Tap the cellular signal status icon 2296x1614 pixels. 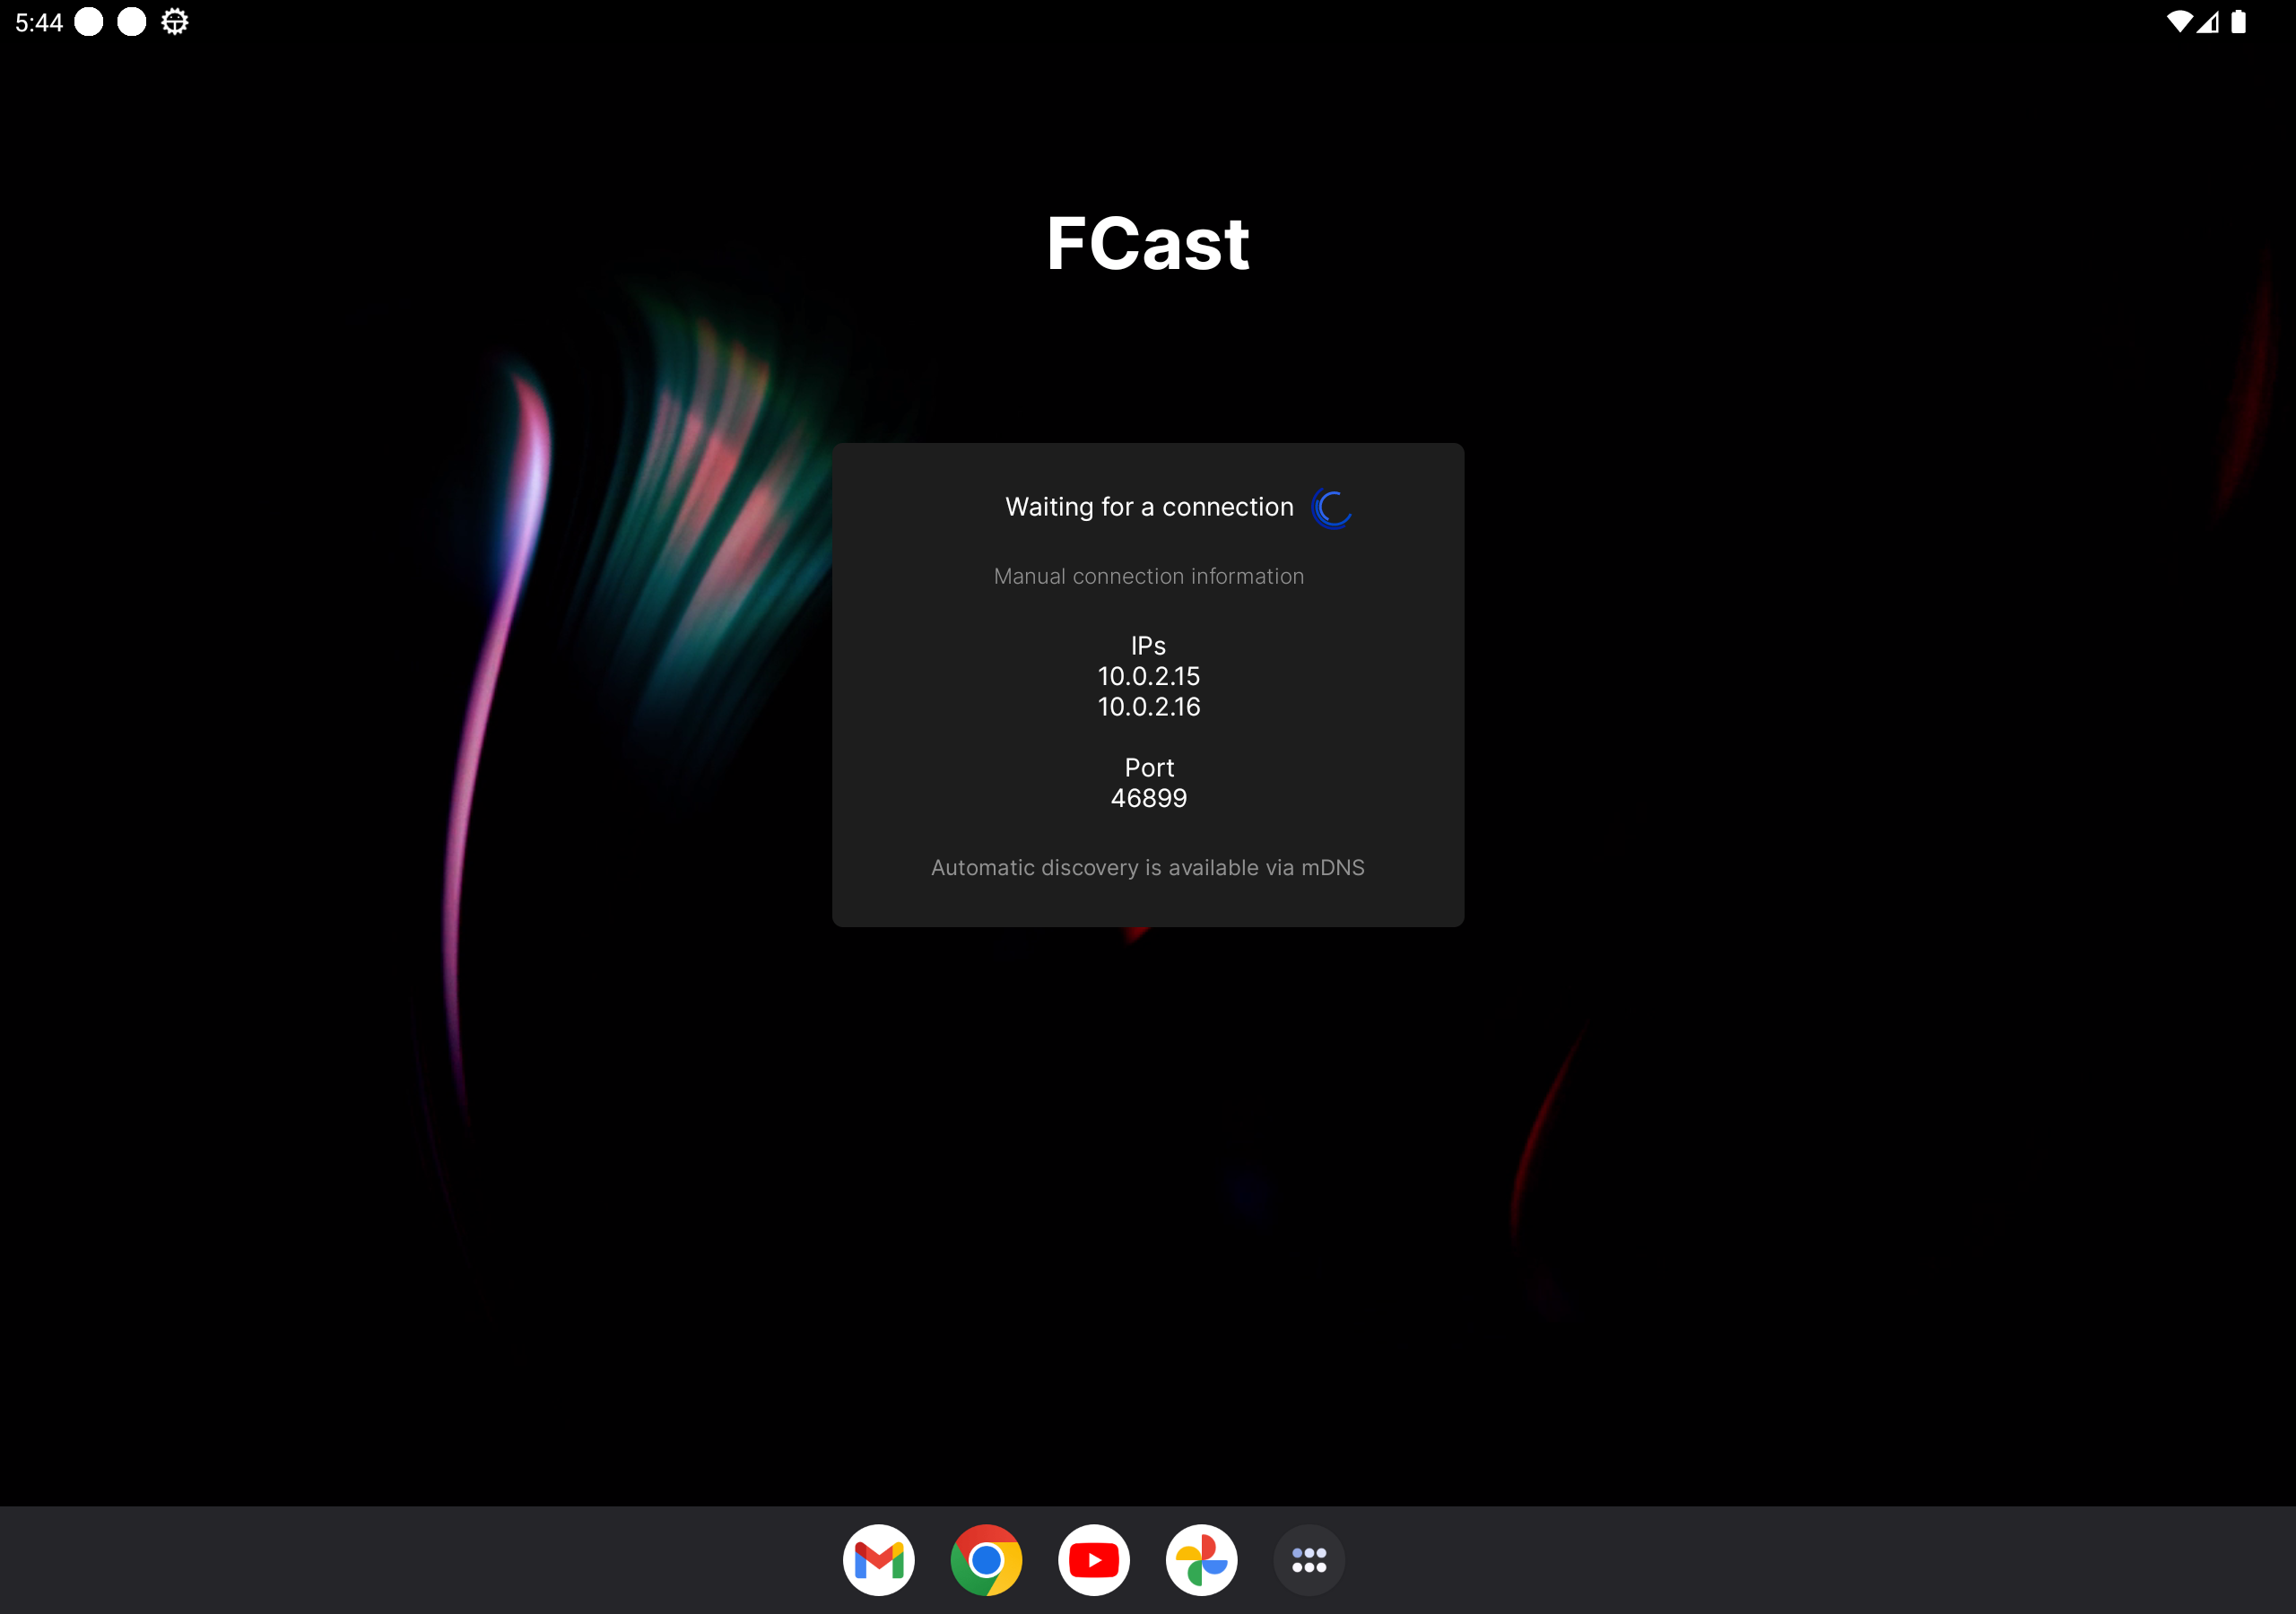(x=2209, y=22)
